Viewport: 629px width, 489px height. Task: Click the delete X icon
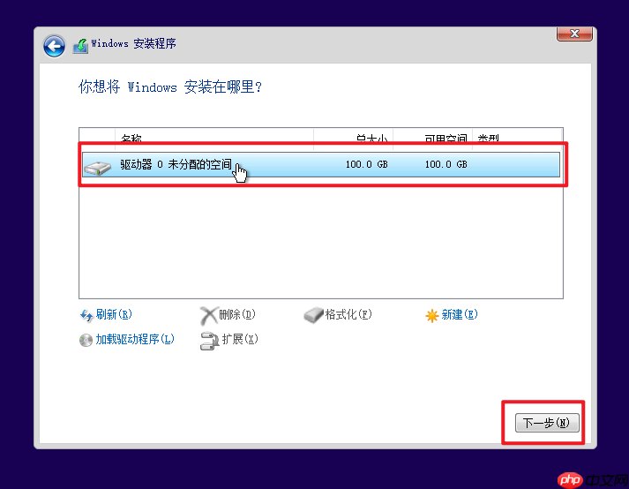tap(208, 316)
